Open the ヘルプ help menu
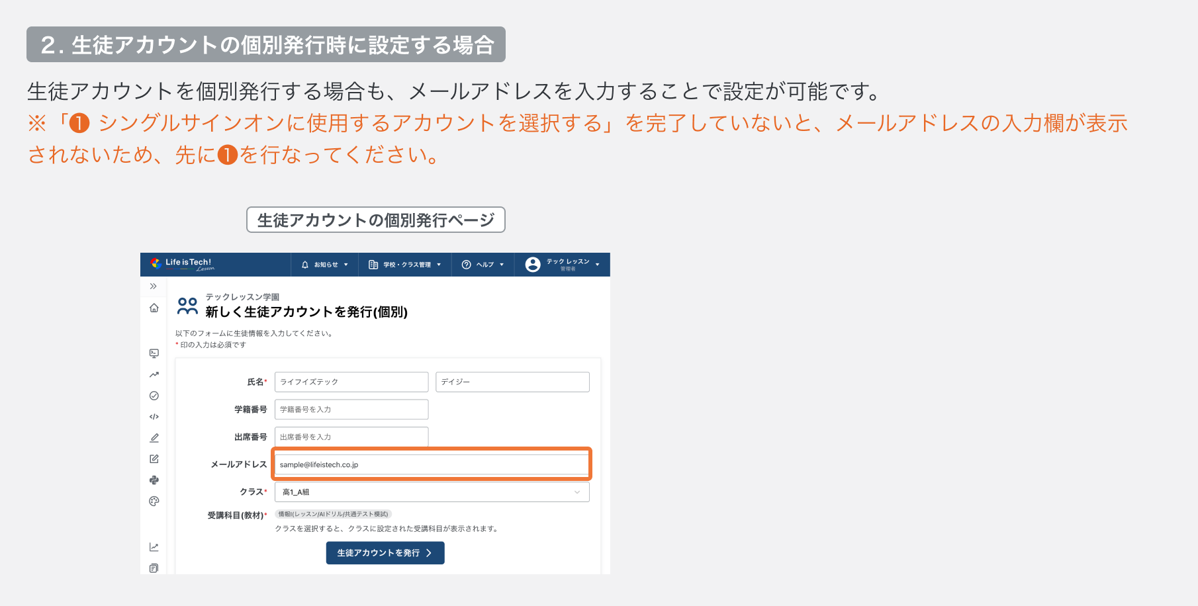 (483, 265)
